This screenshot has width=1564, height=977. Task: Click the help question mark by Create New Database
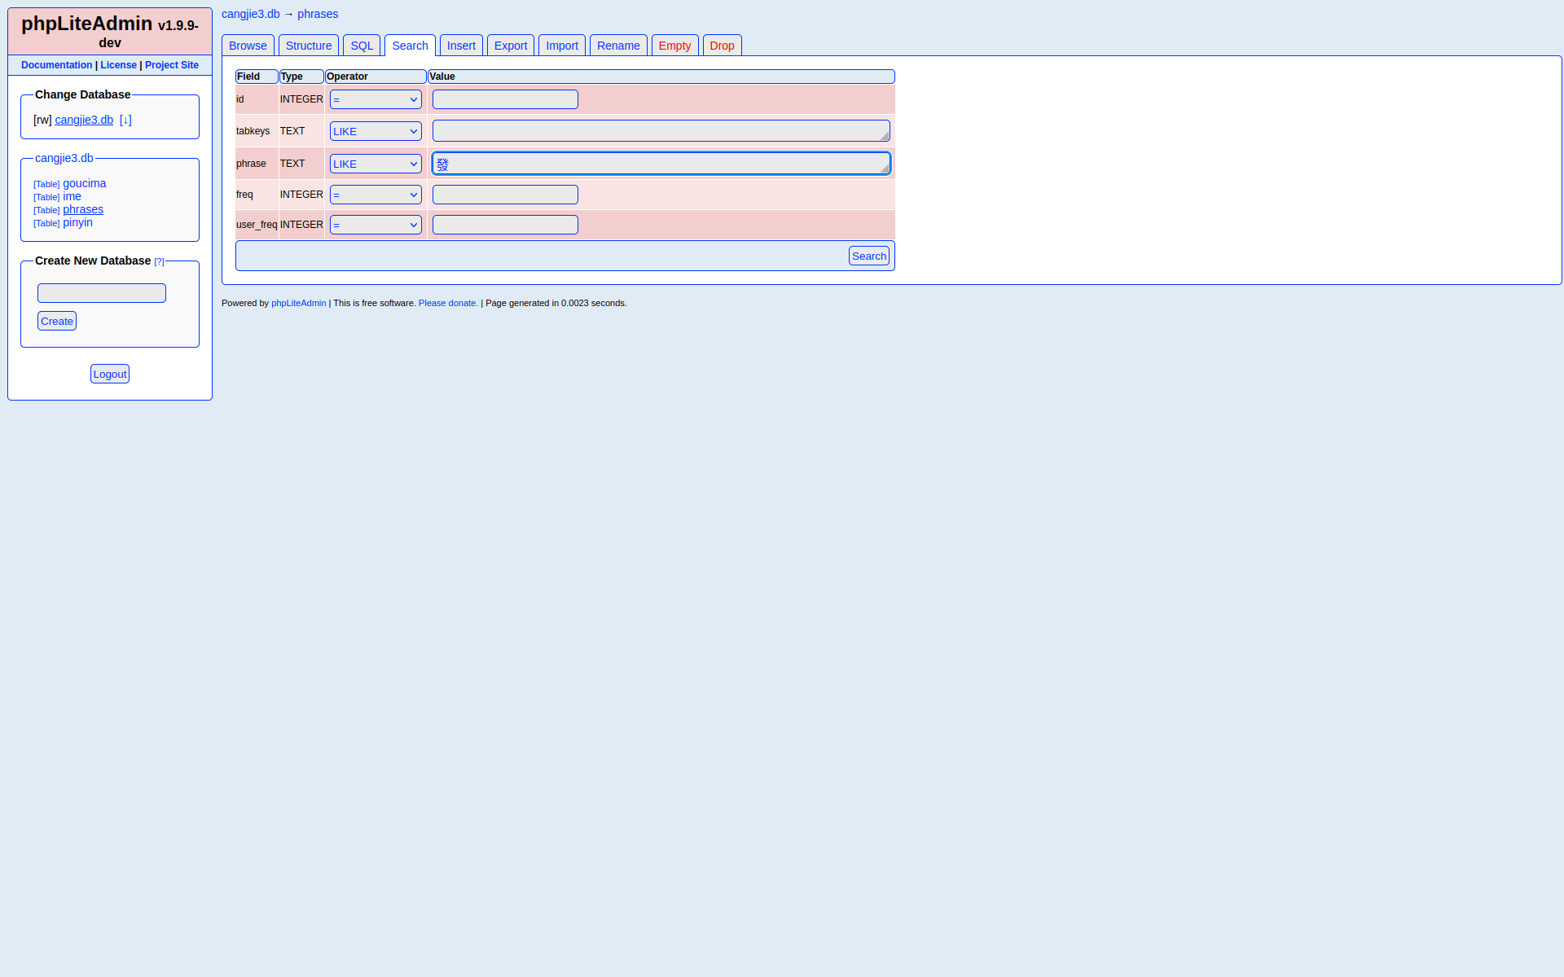[159, 261]
